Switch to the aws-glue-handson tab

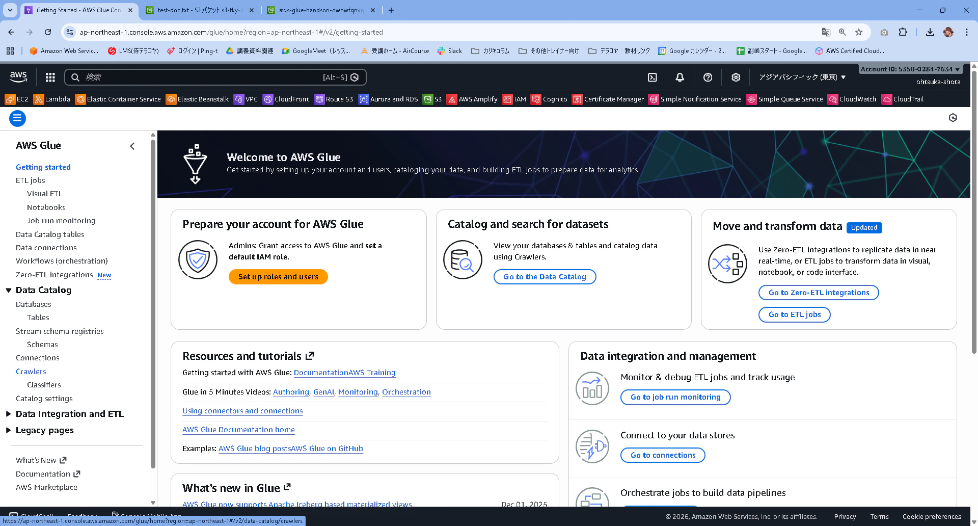click(321, 10)
